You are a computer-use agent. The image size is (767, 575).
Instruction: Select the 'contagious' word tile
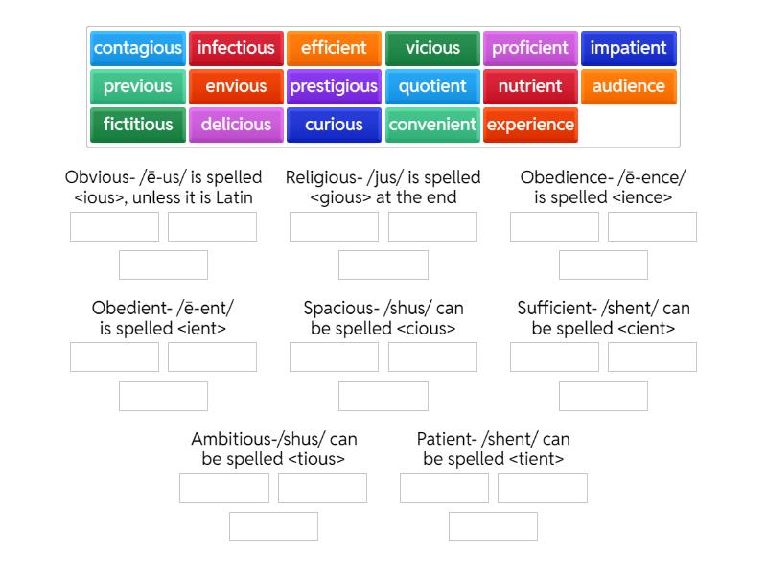(138, 48)
